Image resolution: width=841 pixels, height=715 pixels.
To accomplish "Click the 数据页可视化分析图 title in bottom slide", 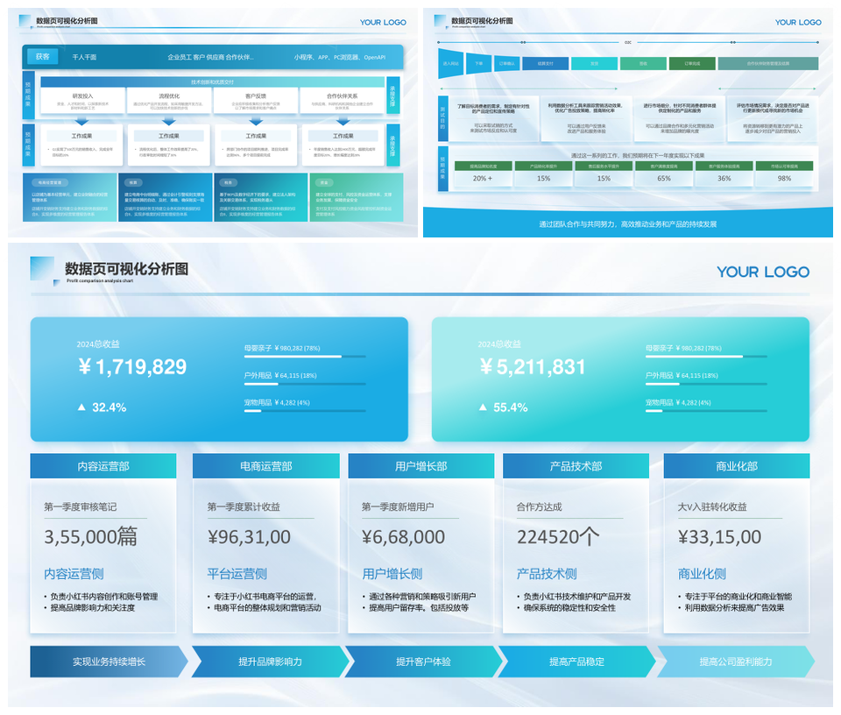I will coord(126,269).
